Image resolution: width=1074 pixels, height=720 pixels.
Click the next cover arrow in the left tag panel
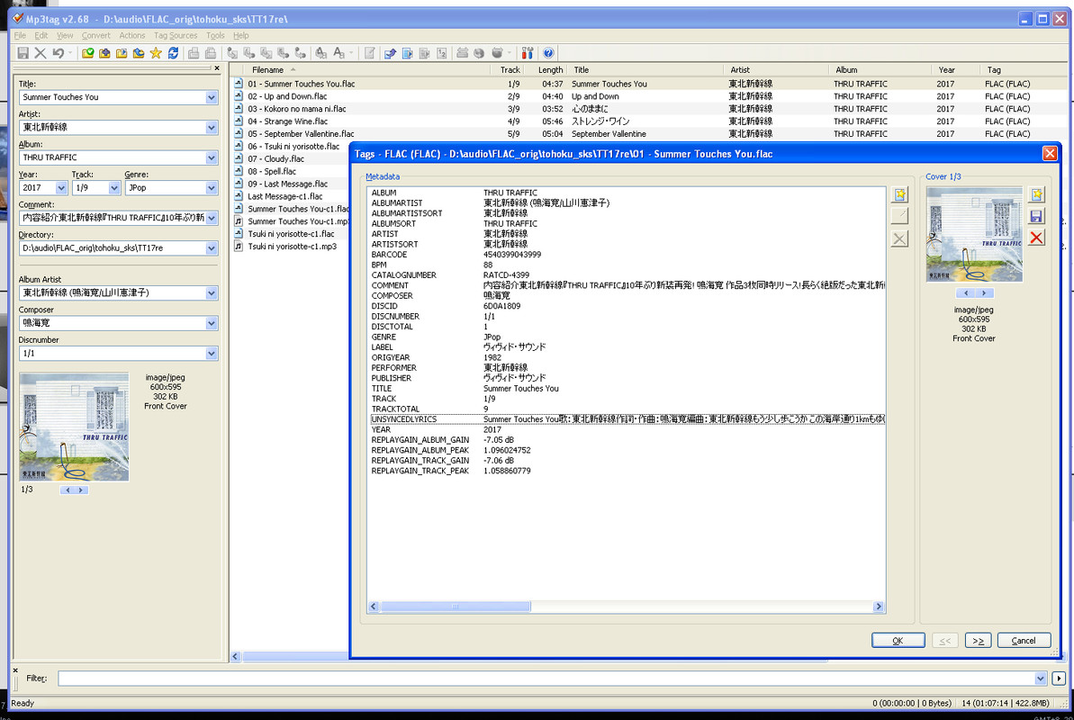click(x=81, y=490)
